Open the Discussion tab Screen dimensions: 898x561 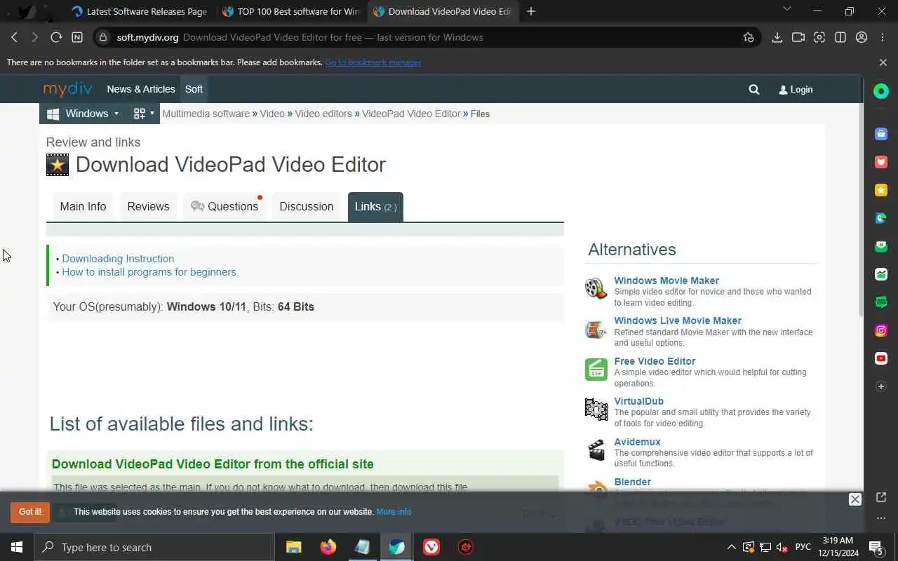tap(307, 206)
